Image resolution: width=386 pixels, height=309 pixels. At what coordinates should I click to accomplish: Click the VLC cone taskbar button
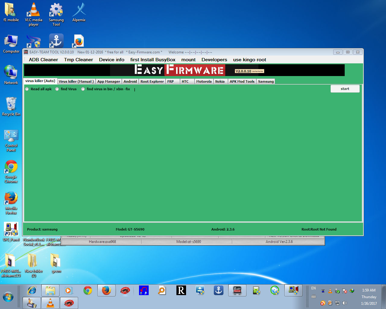tap(50, 303)
